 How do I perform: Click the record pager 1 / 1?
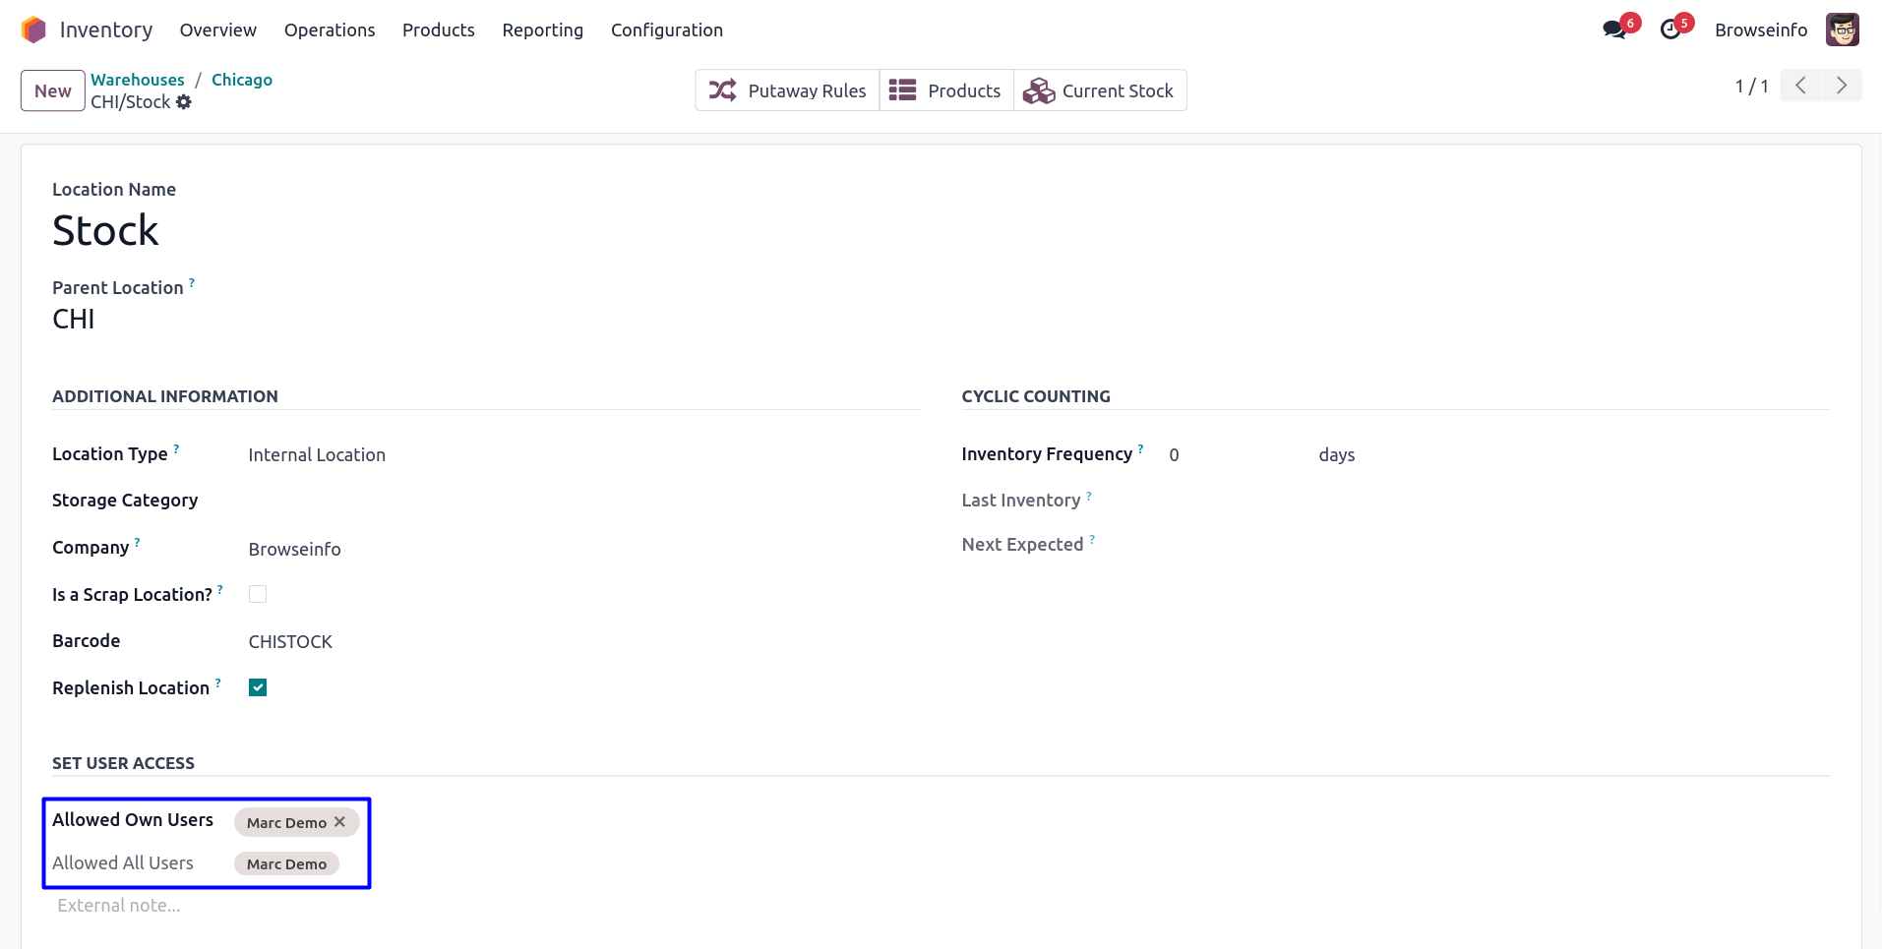click(x=1751, y=86)
